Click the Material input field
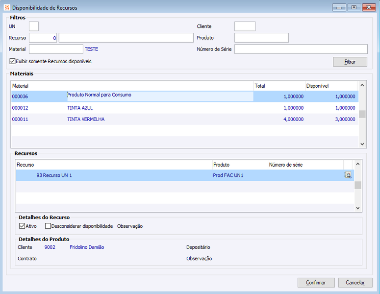This screenshot has width=380, height=294. [56, 49]
